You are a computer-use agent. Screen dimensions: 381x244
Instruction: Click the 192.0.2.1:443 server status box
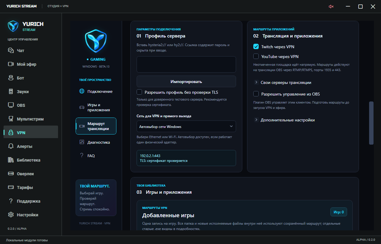pos(186,158)
